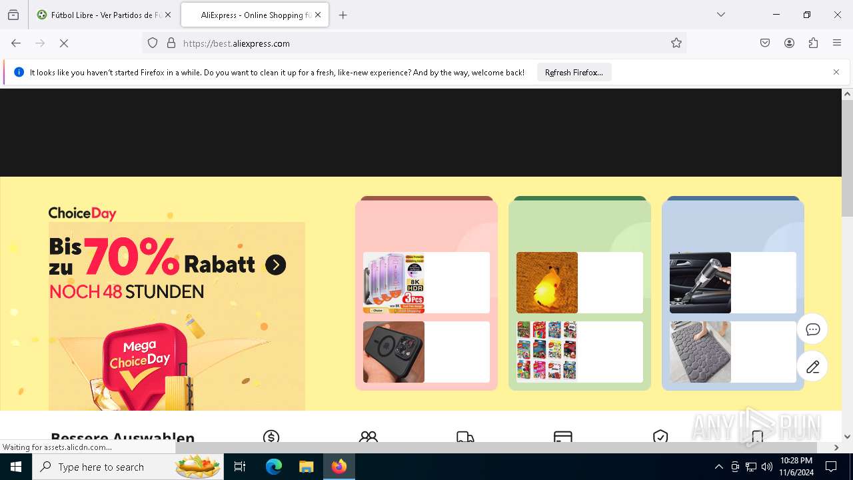
Task: Select the AliExpress - Online Shopping tab
Action: point(255,15)
